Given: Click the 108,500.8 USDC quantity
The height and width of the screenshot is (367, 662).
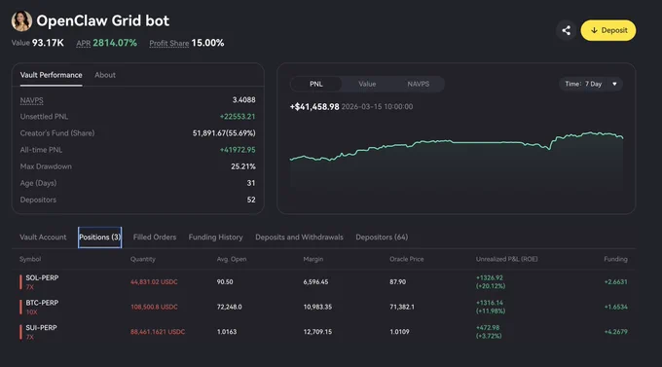Looking at the screenshot, I should [x=154, y=307].
